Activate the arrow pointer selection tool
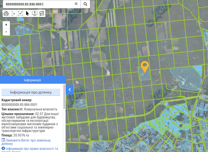The height and width of the screenshot is (152, 208). pyautogui.click(x=28, y=13)
